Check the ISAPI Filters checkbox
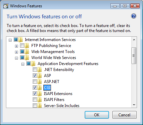This screenshot has height=125, width=143. pyautogui.click(x=35, y=100)
